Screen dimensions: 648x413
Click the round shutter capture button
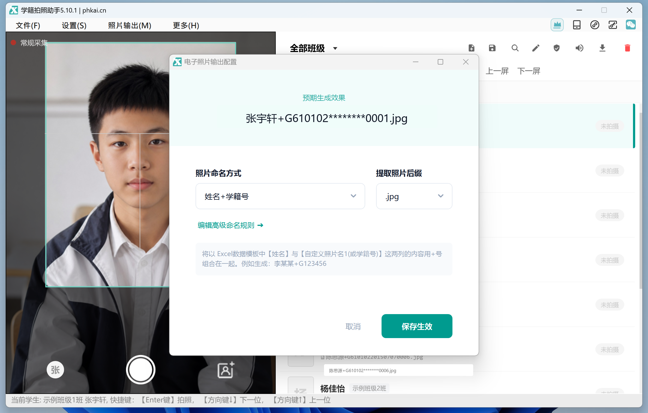tap(140, 370)
